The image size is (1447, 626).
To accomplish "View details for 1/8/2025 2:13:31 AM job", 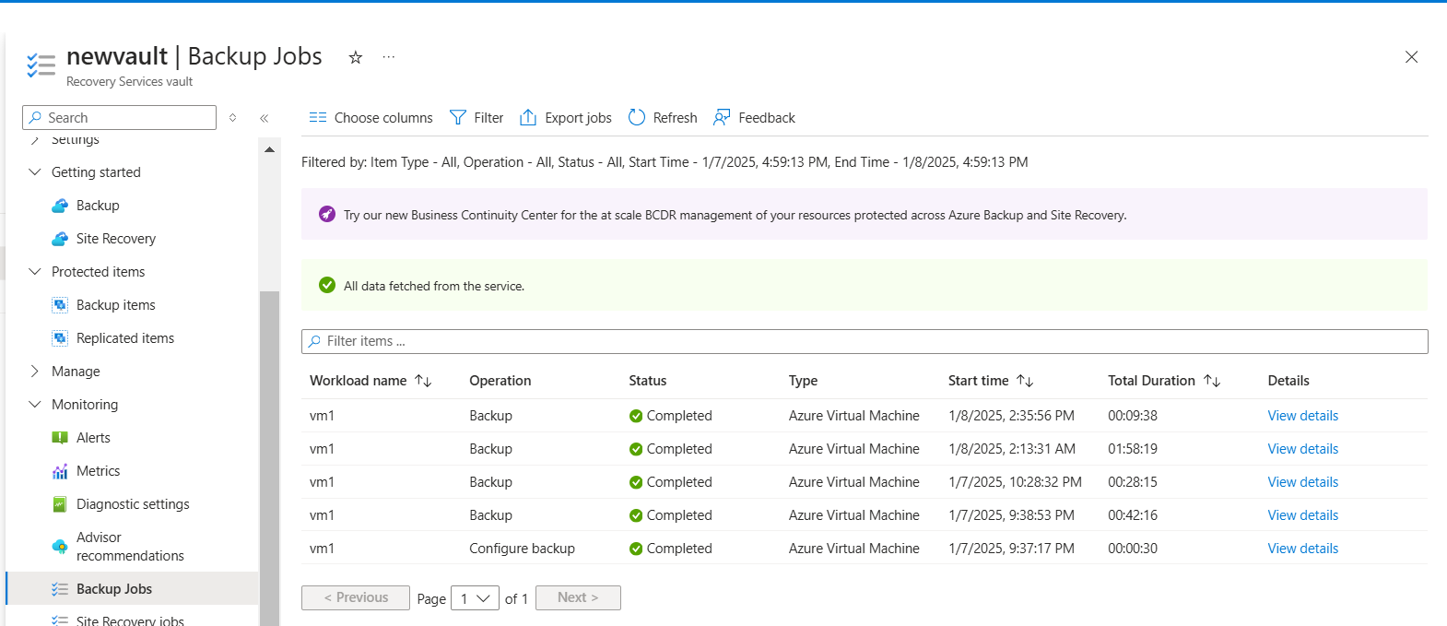I will [x=1303, y=449].
